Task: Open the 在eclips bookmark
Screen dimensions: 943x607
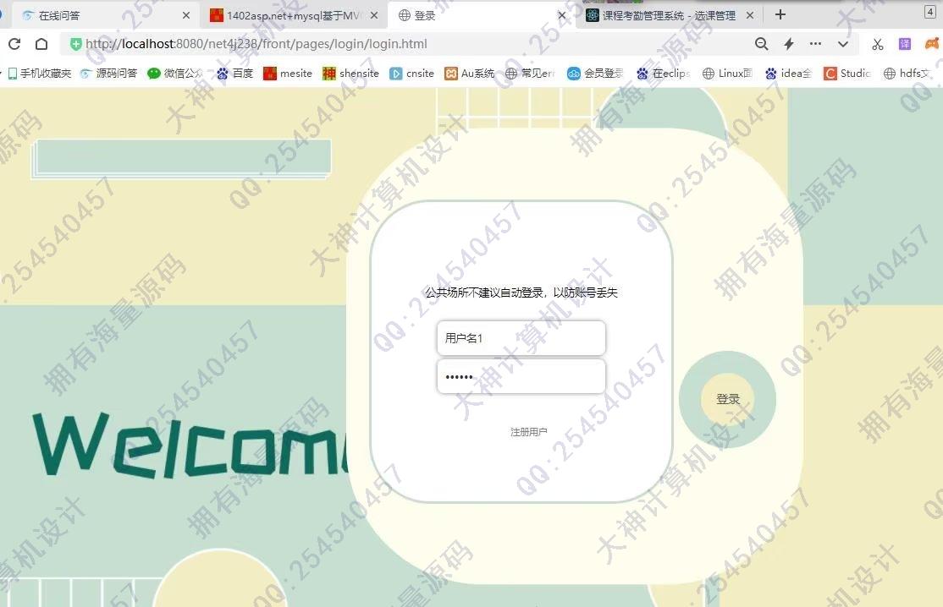Action: [664, 74]
